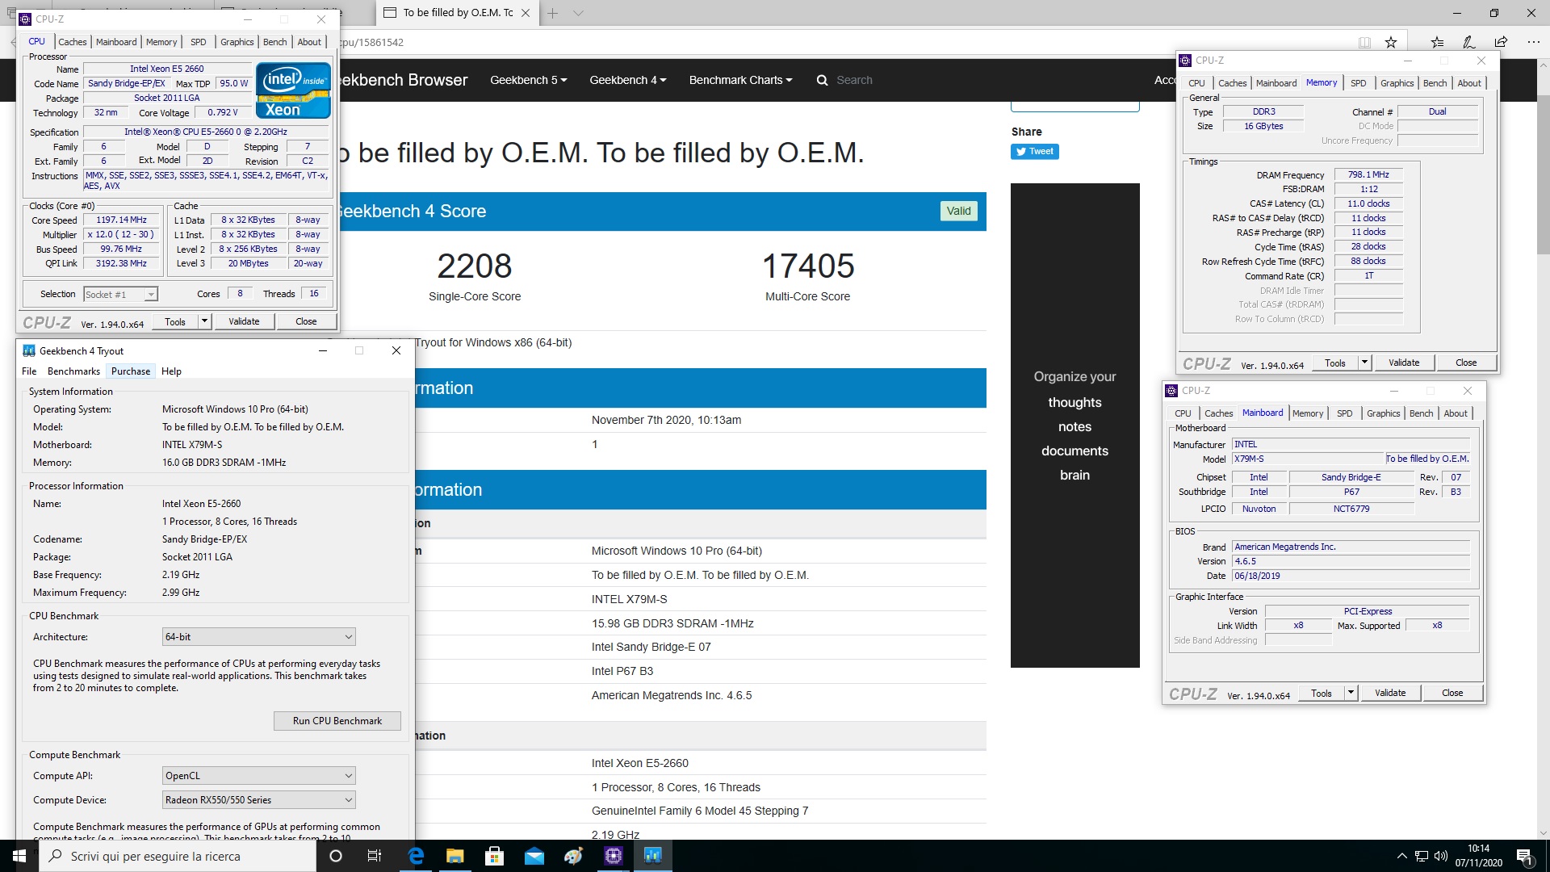Open the notification center icon
The image size is (1550, 872).
tap(1525, 856)
